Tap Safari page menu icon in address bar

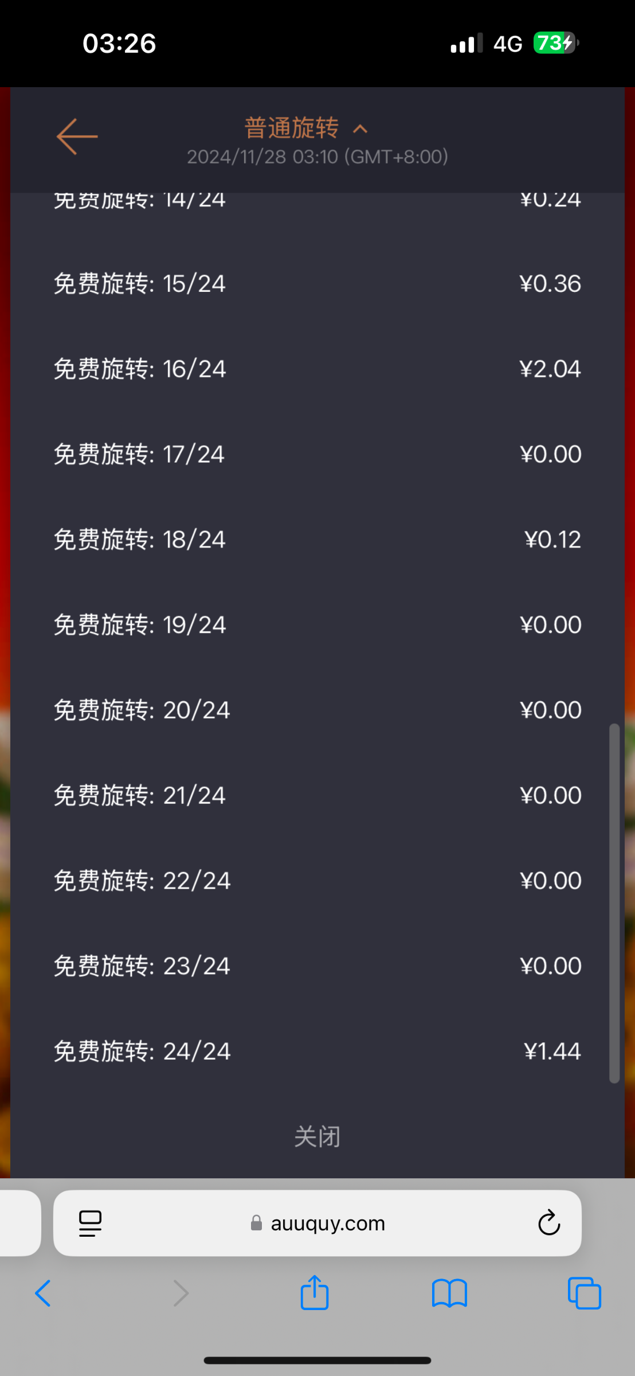(90, 1223)
